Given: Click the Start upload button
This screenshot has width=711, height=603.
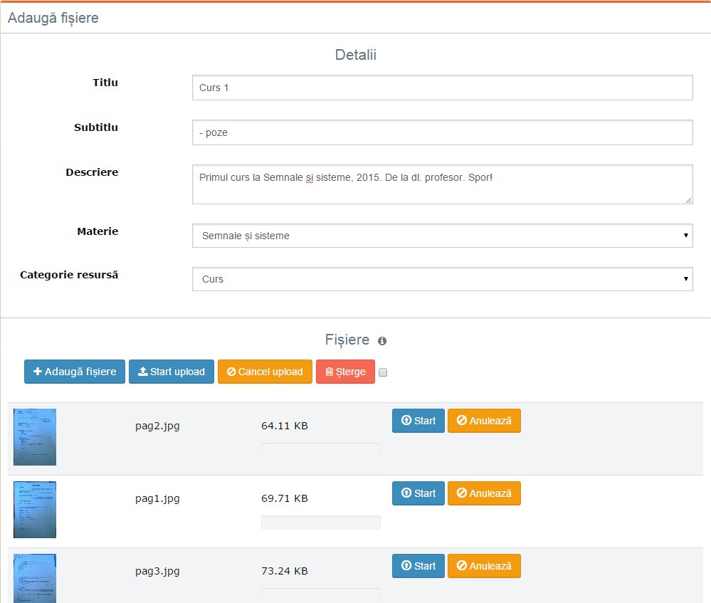Looking at the screenshot, I should pyautogui.click(x=172, y=372).
